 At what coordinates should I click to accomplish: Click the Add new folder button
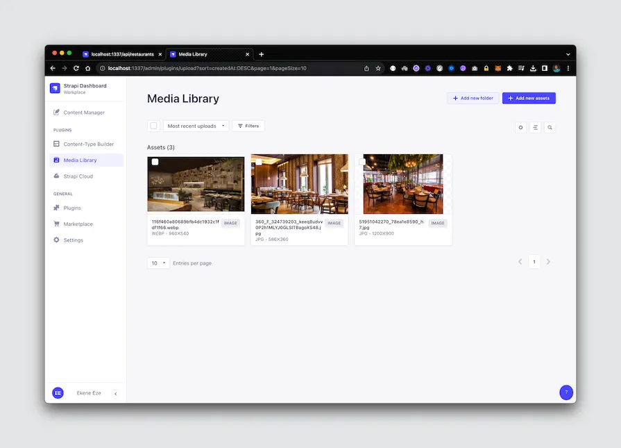(472, 98)
